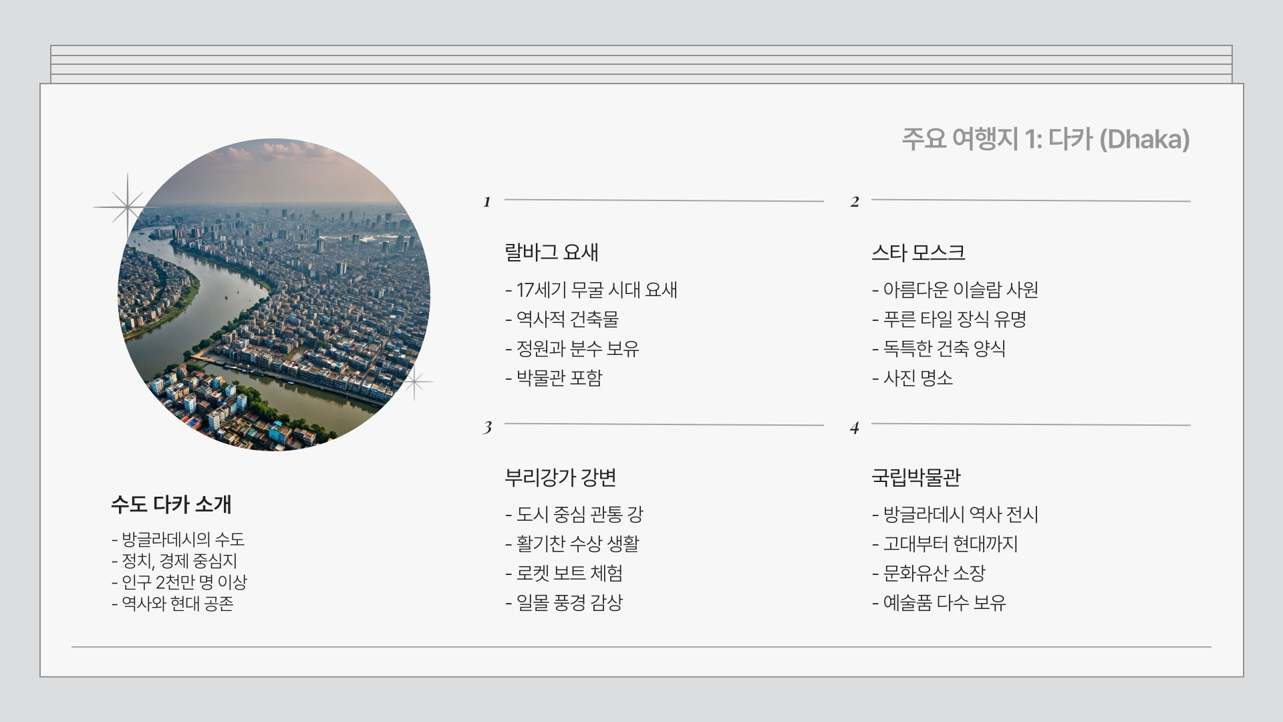
Task: Click the line 예술품 다수 보유
Action: pos(939,603)
